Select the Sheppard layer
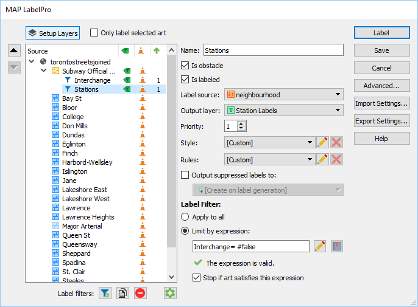Image resolution: width=418 pixels, height=307 pixels. coord(76,254)
